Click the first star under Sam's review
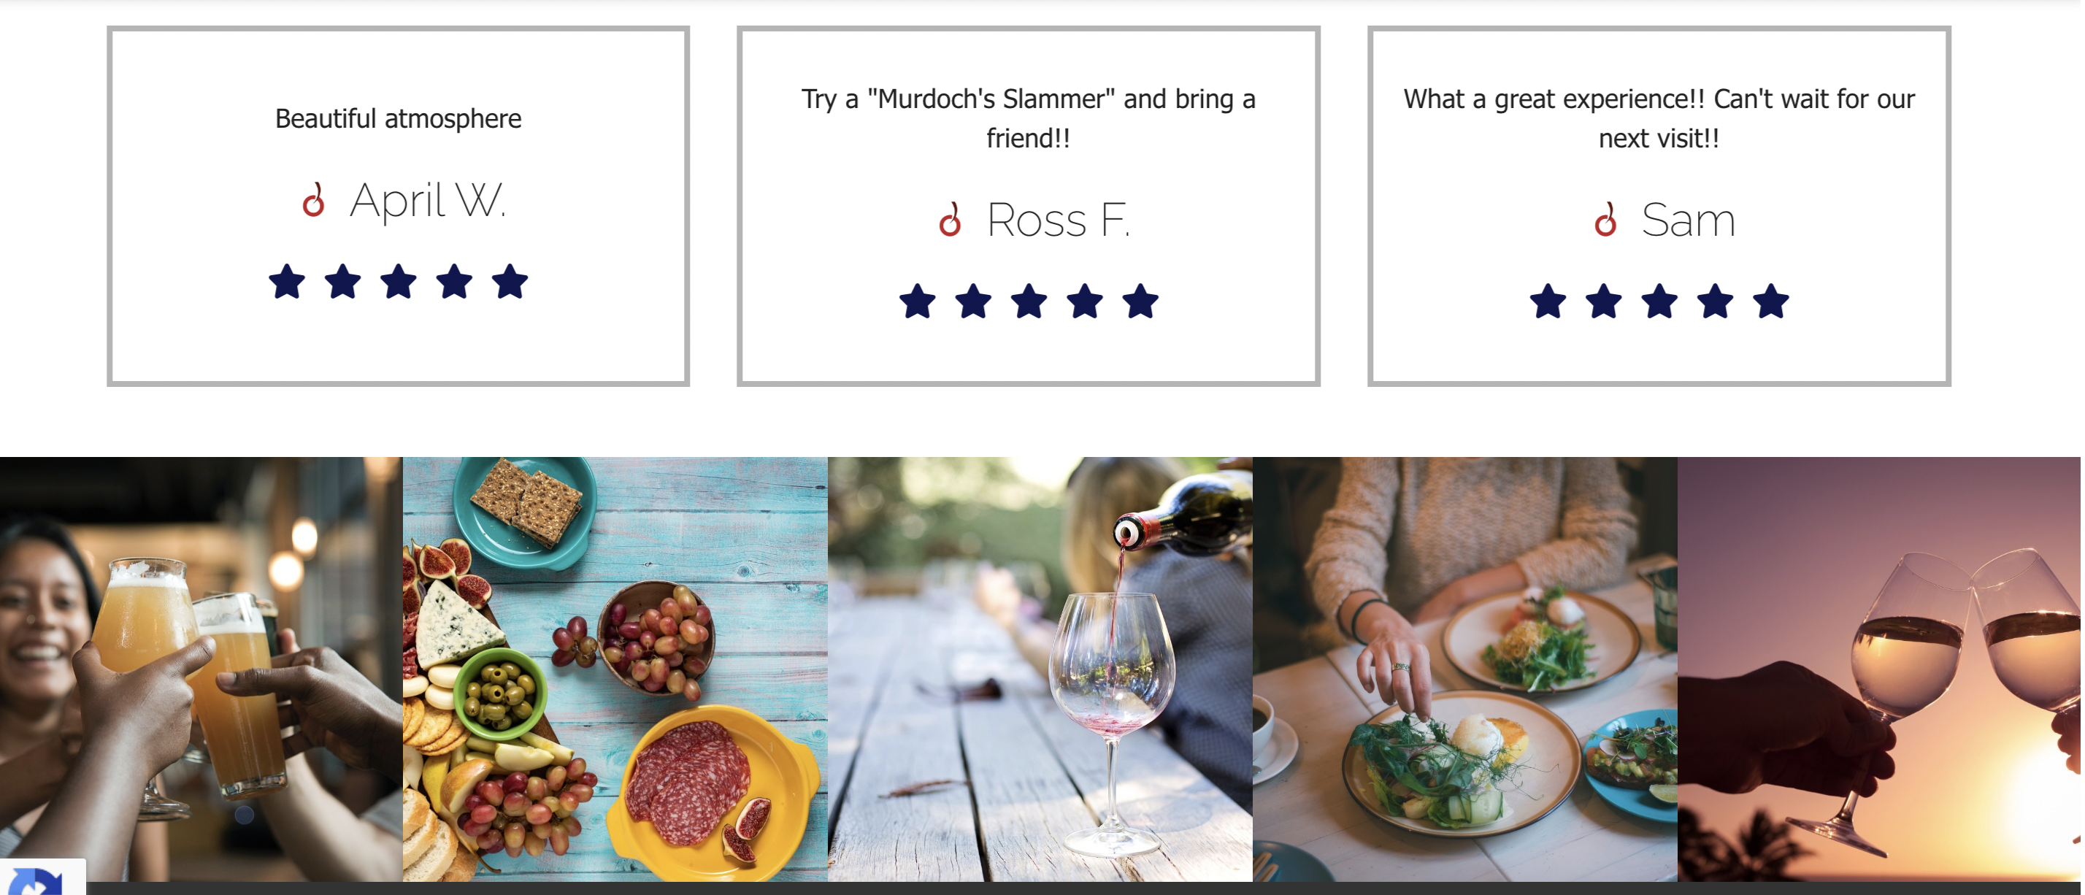Viewport: 2085px width, 895px height. click(x=1548, y=301)
